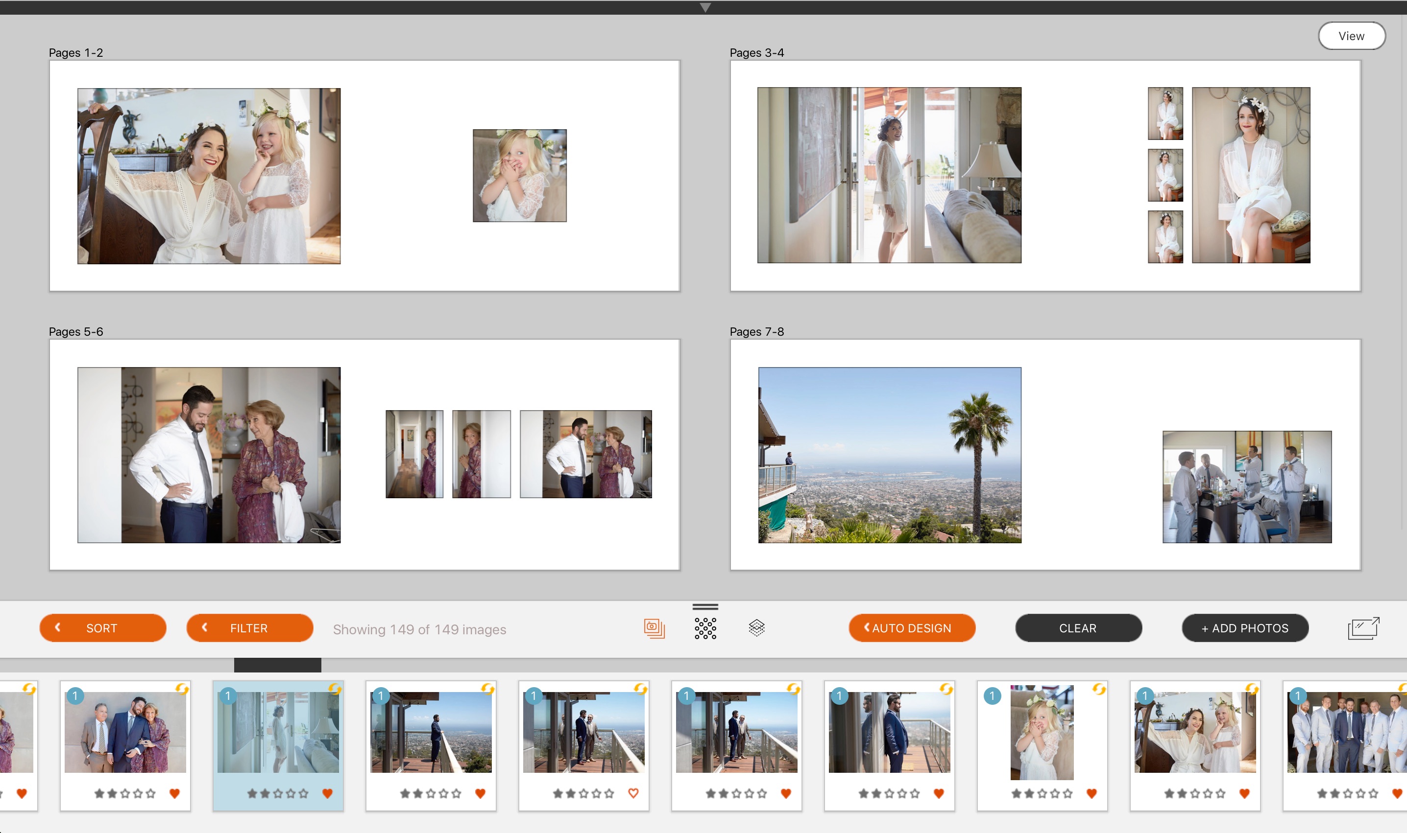Select the bottom small bride photo on Pages 3-4
Viewport: 1407px width, 833px height.
1165,237
